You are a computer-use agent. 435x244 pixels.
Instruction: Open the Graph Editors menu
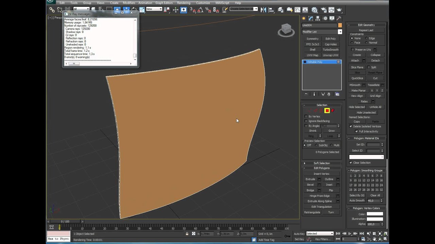point(164,3)
